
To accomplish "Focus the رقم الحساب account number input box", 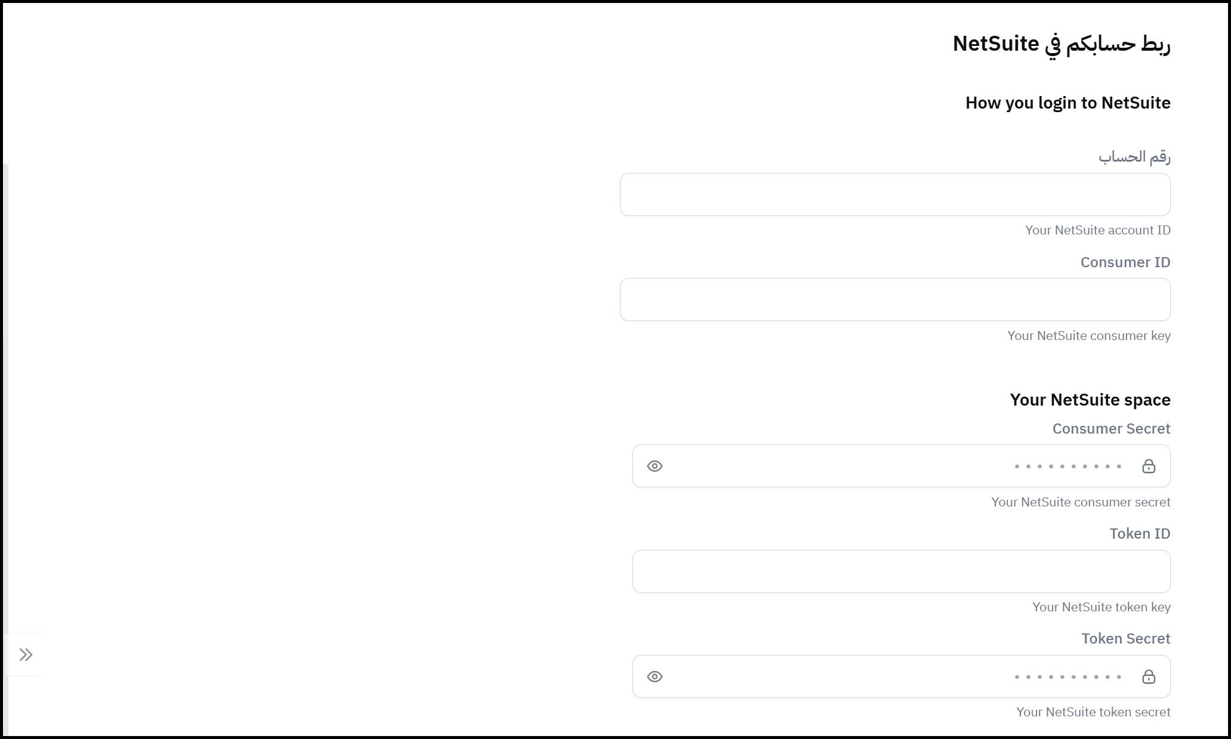I will (x=895, y=194).
